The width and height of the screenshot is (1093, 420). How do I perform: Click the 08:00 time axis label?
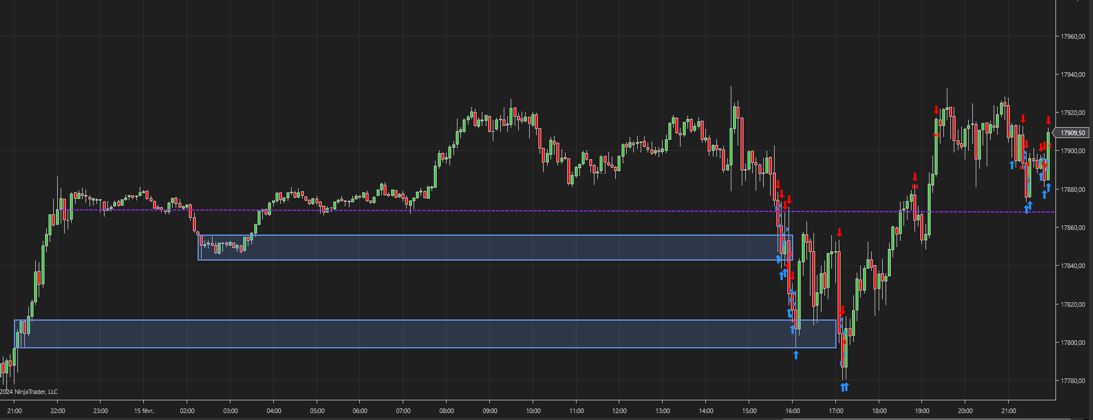(x=447, y=411)
